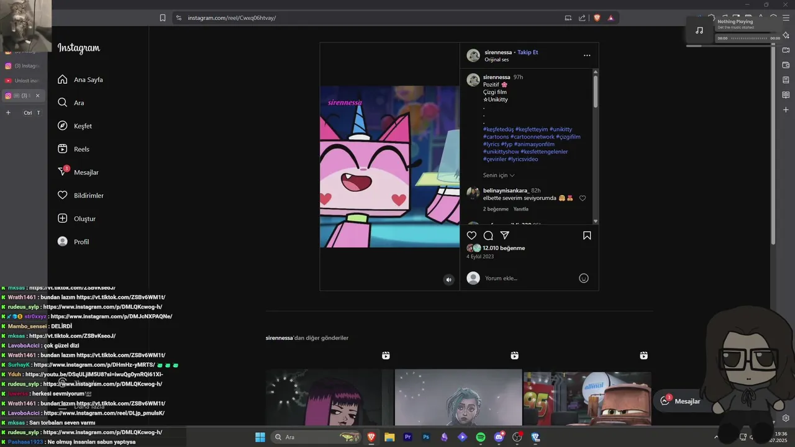
Task: Open the #cartoonnetwork hashtag
Action: point(533,137)
